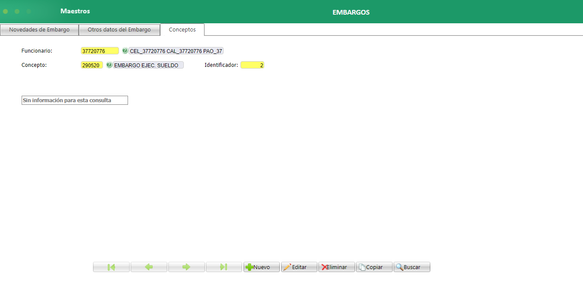The height and width of the screenshot is (282, 583).
Task: Go to the last record
Action: point(224,267)
